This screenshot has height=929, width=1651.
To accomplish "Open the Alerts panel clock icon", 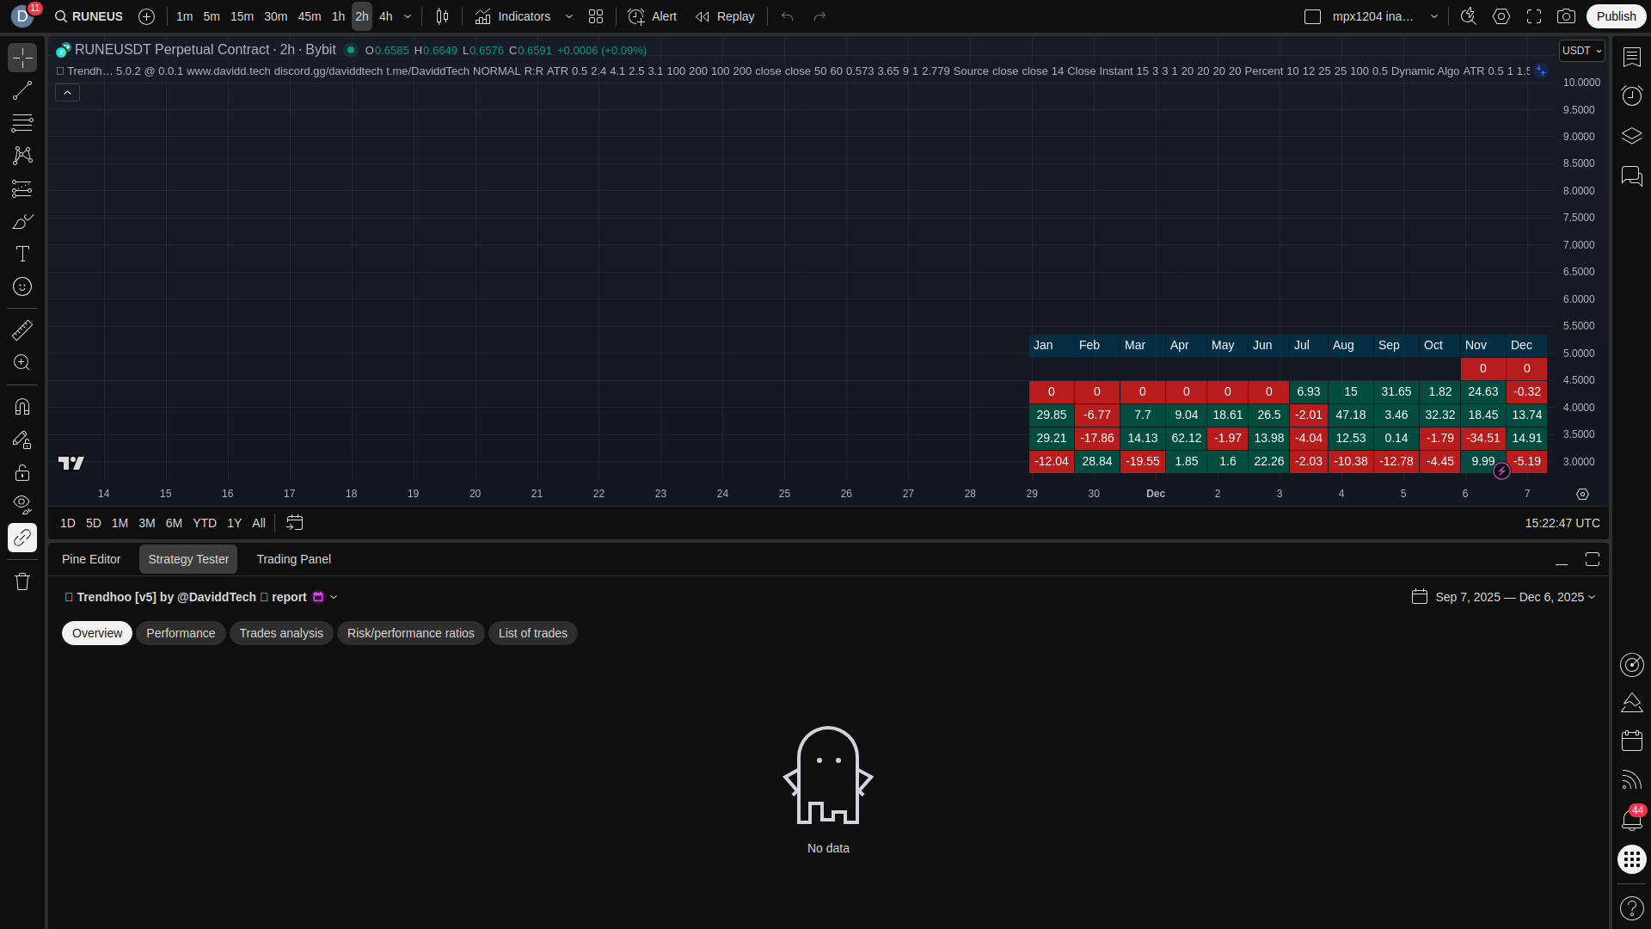I will point(1631,95).
